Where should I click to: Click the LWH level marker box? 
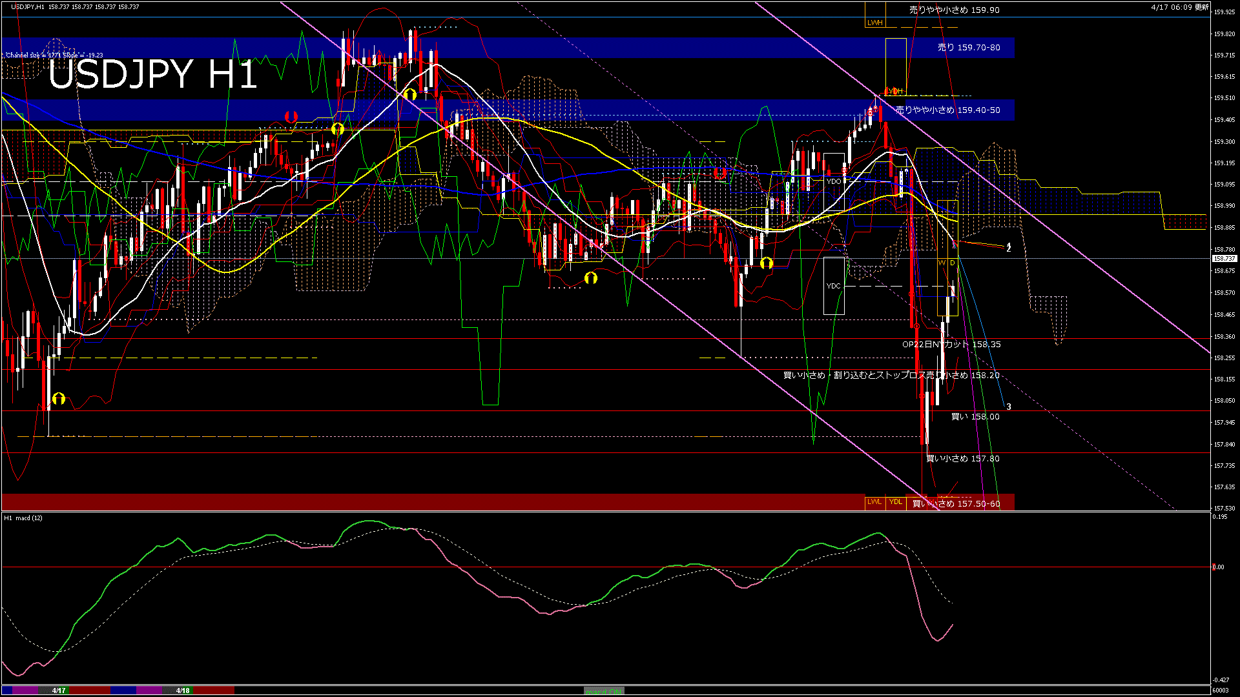click(x=874, y=23)
